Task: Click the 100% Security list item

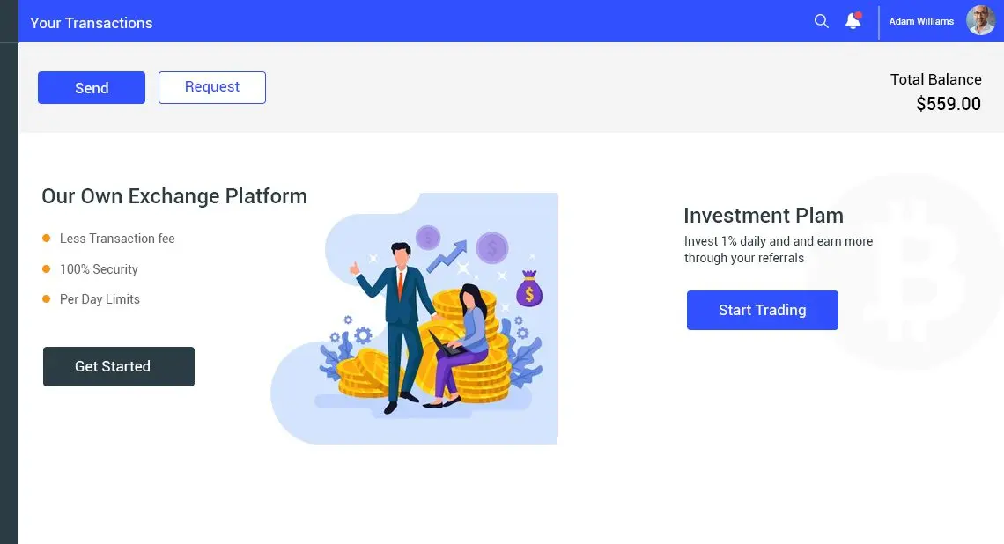Action: tap(99, 269)
